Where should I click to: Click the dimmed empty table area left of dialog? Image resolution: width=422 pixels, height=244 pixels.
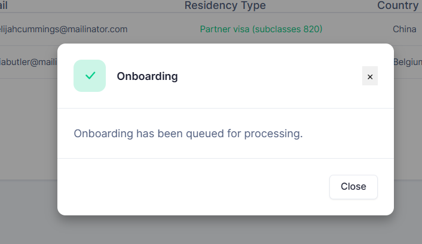(x=29, y=129)
